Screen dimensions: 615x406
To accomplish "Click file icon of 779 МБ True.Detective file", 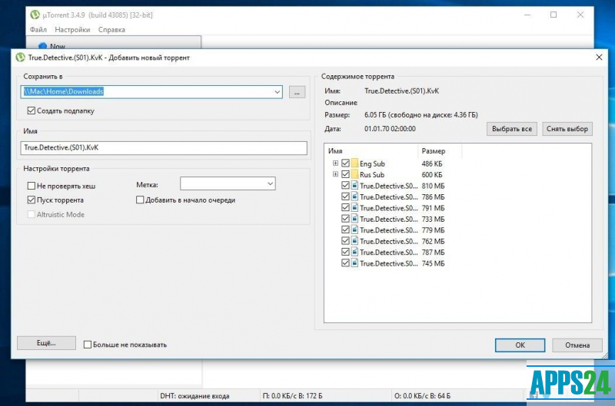I will tap(354, 229).
